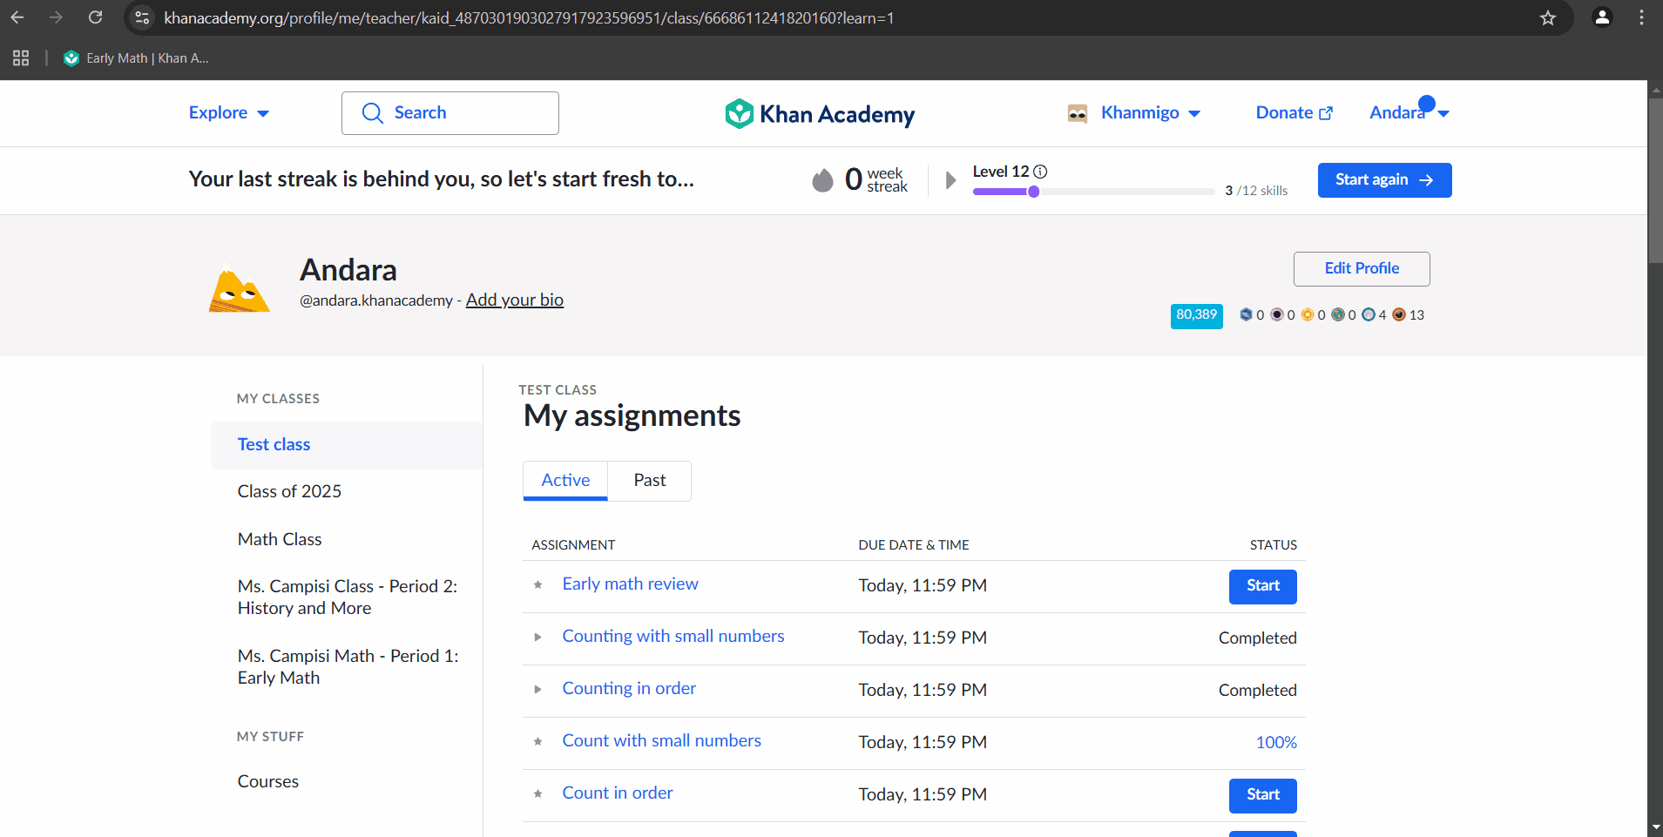Open Counting with small numbers link
The image size is (1663, 837).
point(673,637)
